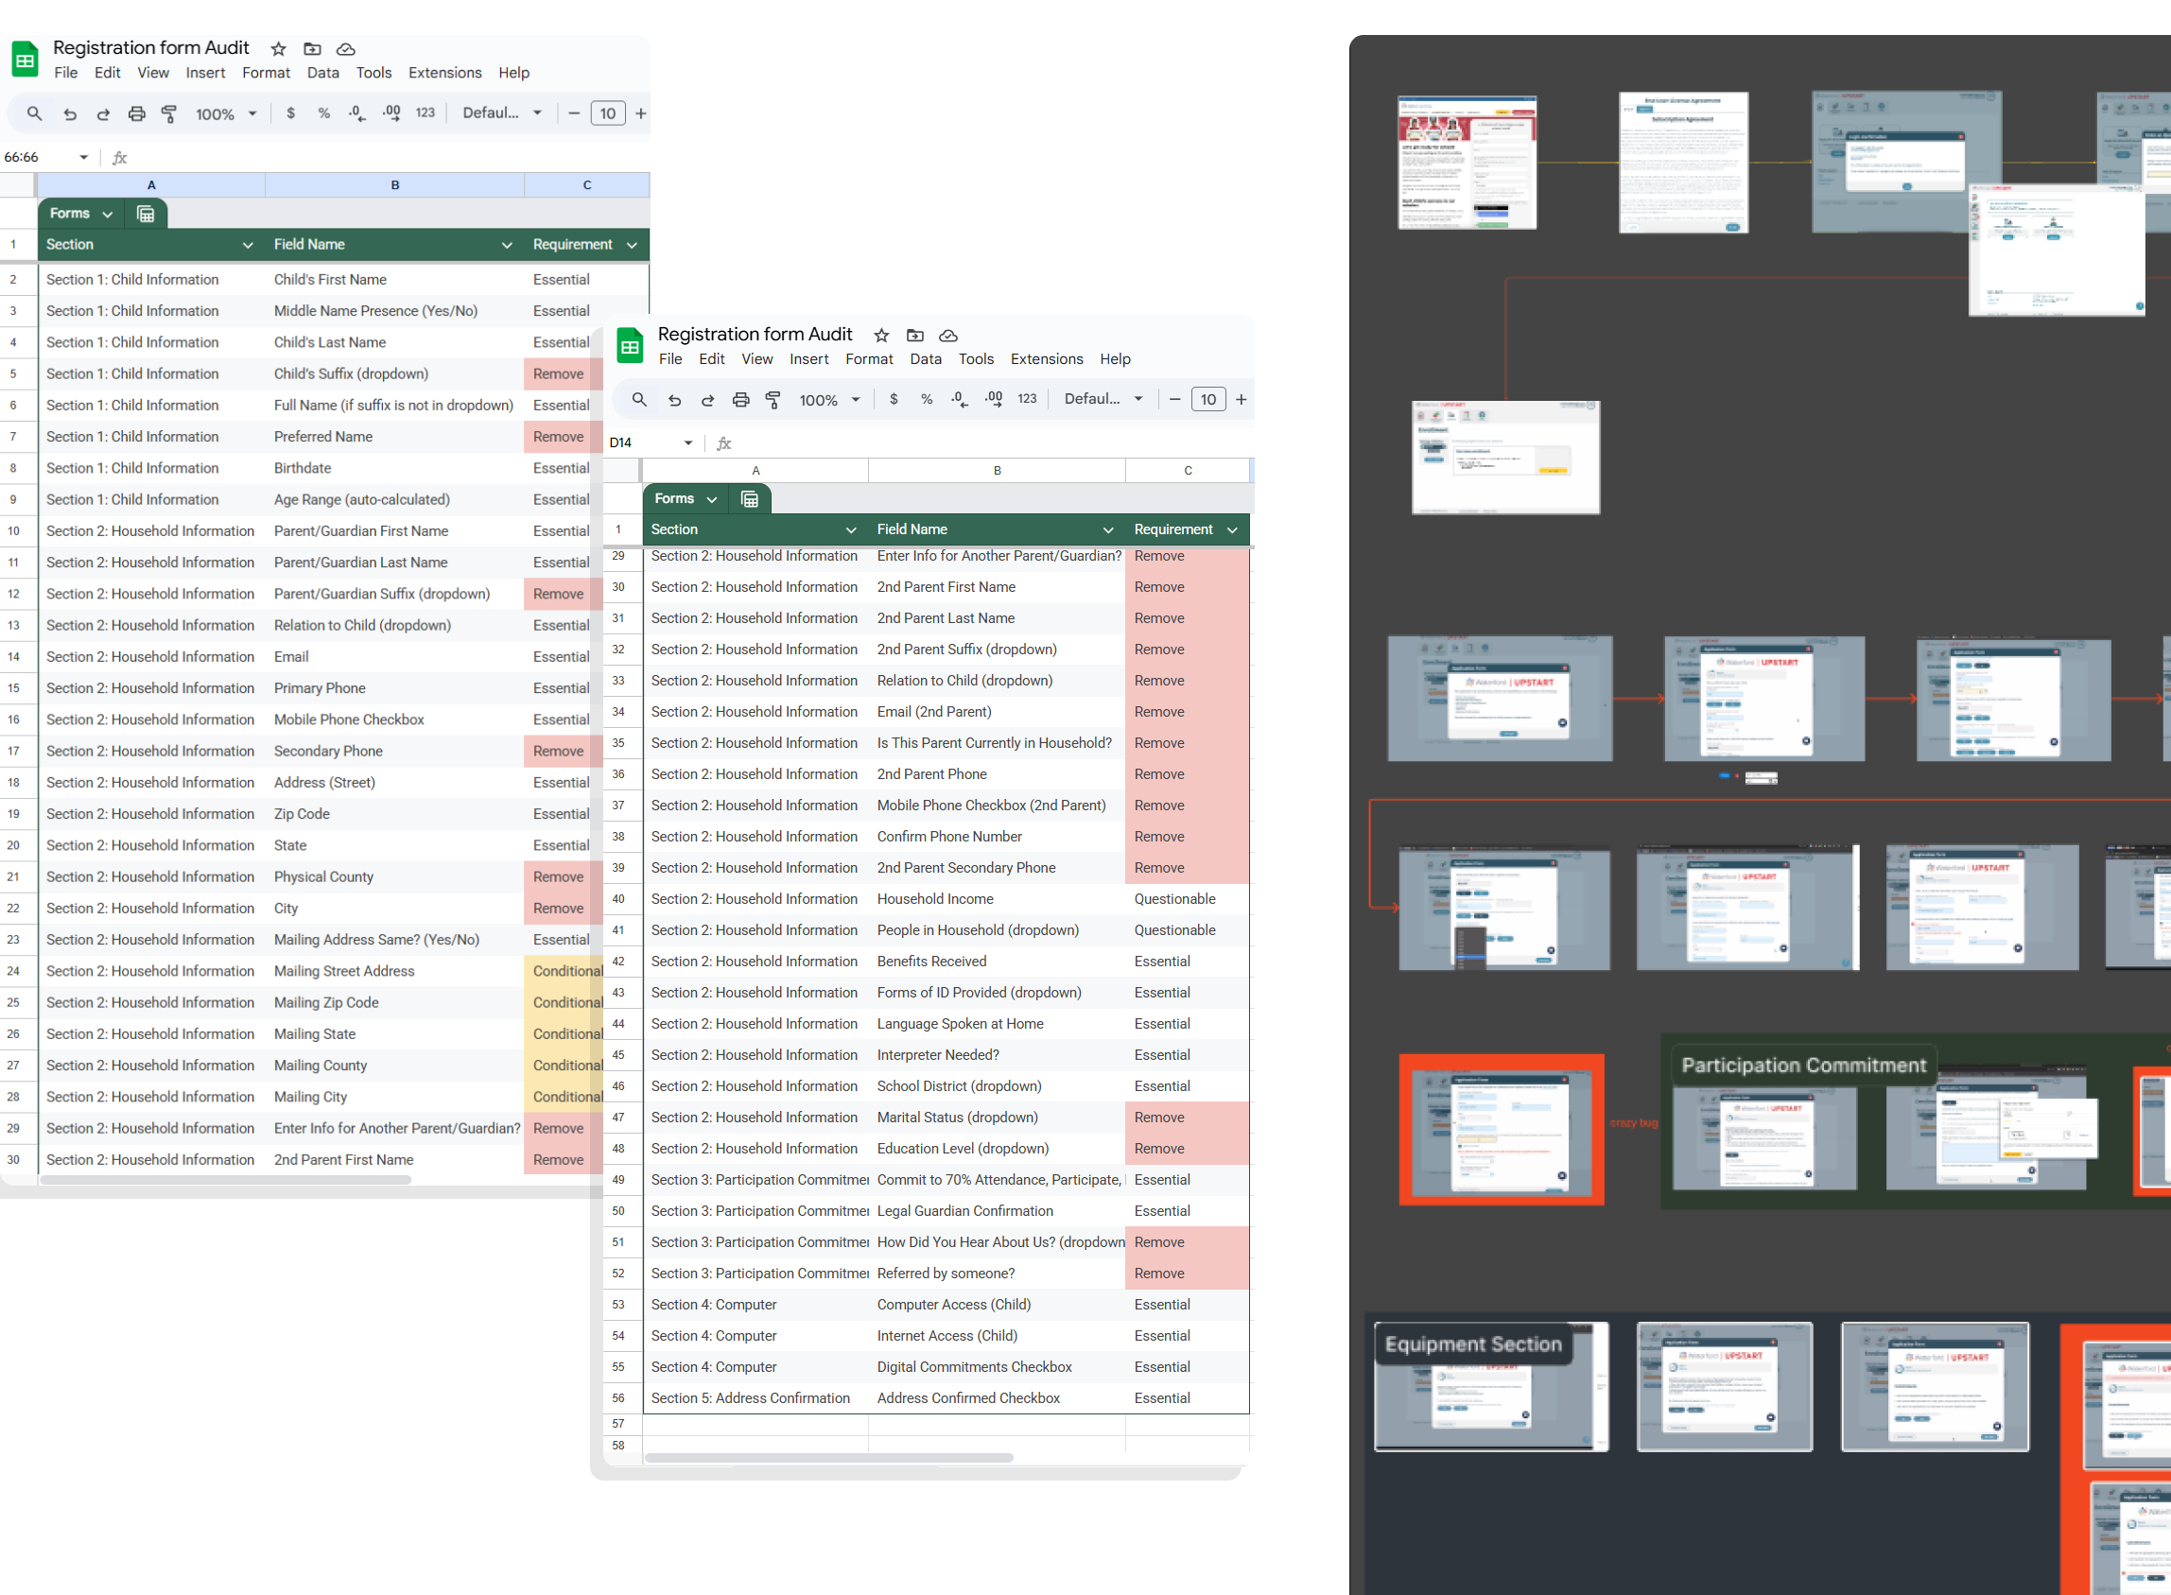Screen dimensions: 2171x1595
Task: Click print icon in back spreadsheet toolbar
Action: tap(137, 113)
